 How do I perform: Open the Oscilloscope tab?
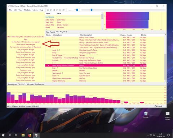40,84
